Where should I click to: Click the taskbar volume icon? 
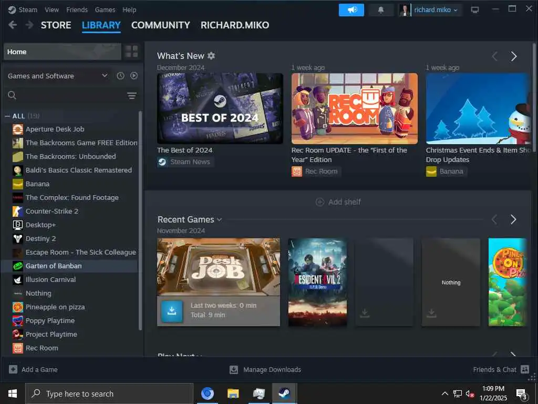click(470, 393)
